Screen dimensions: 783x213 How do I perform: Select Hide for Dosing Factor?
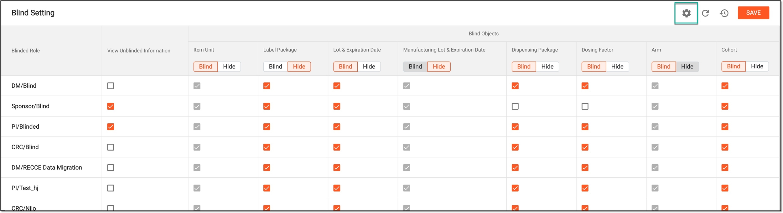[x=617, y=67]
